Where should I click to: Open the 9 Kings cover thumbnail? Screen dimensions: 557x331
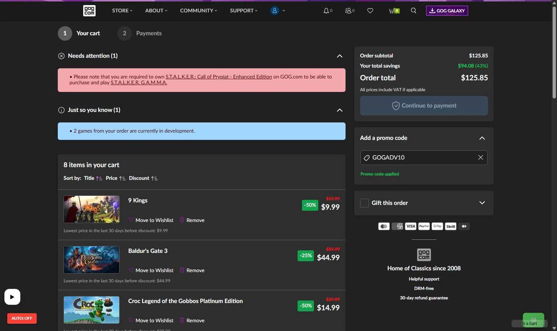(92, 209)
